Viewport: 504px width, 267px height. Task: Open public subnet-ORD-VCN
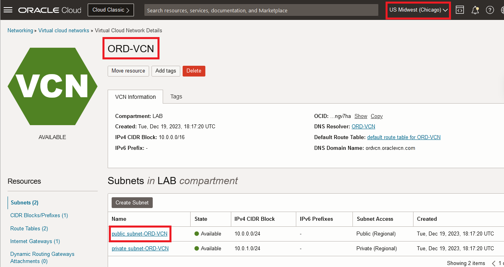(140, 234)
